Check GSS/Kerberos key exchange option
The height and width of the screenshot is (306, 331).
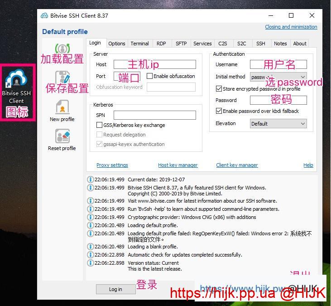tap(100, 125)
